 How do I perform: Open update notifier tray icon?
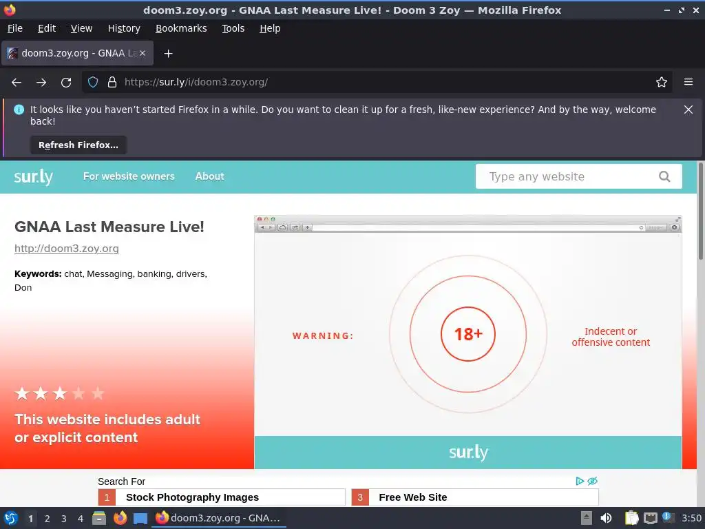click(x=668, y=518)
